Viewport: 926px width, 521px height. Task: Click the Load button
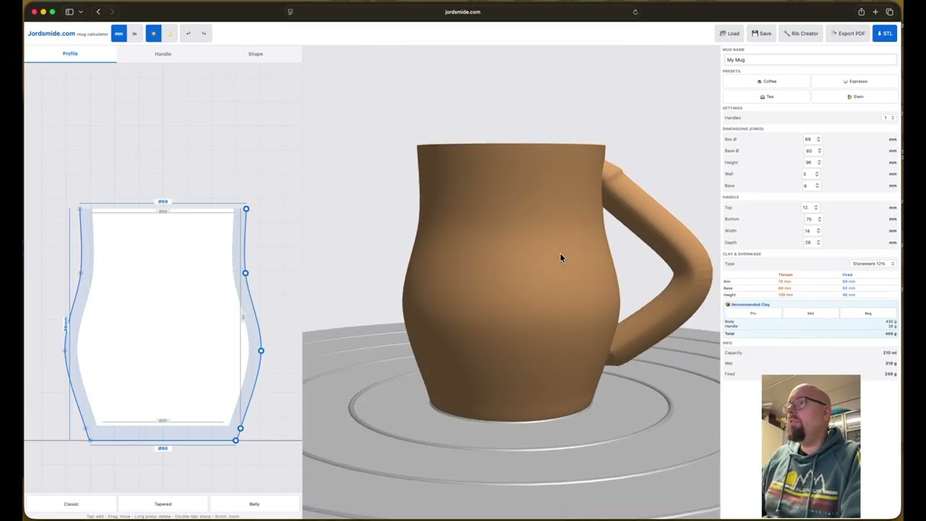[x=729, y=33]
